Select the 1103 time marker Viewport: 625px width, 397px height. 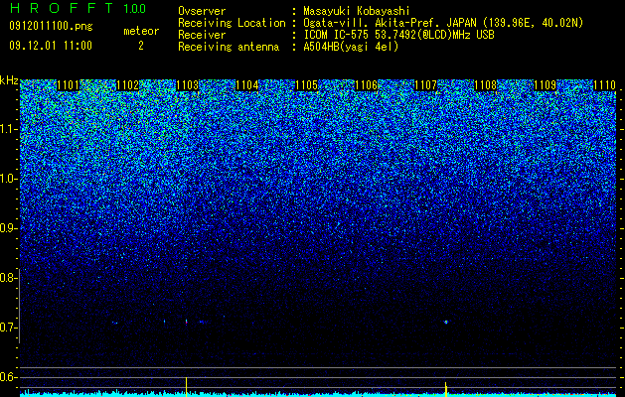(188, 85)
